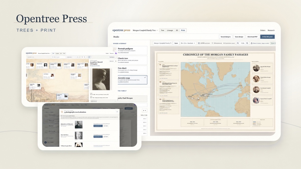Click the Search people field in tree window

point(59,57)
